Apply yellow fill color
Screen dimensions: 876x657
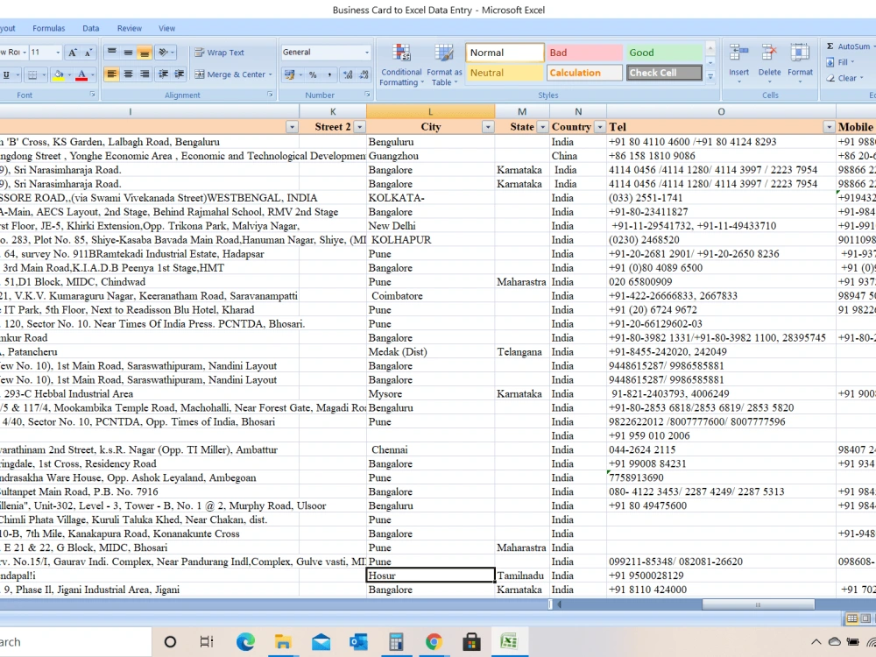point(59,74)
